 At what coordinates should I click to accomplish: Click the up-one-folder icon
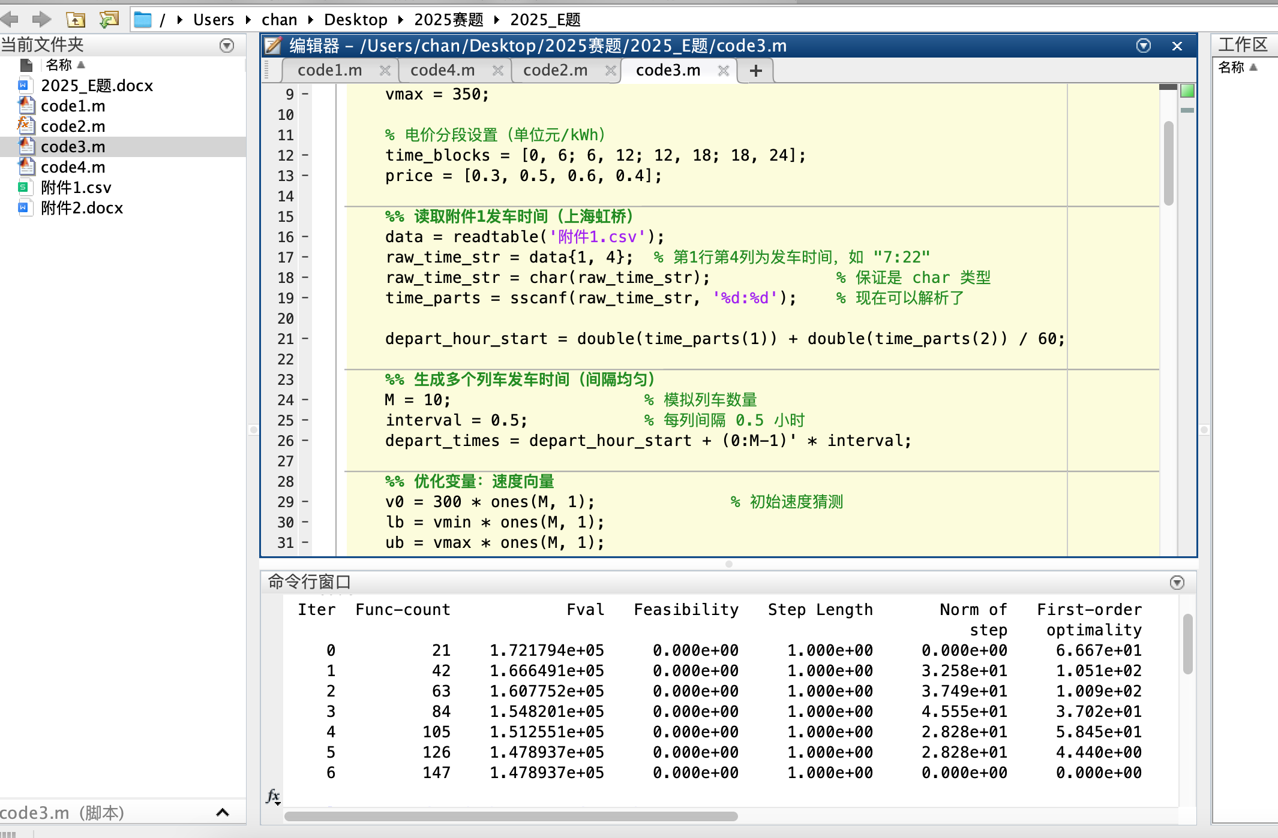(x=76, y=20)
